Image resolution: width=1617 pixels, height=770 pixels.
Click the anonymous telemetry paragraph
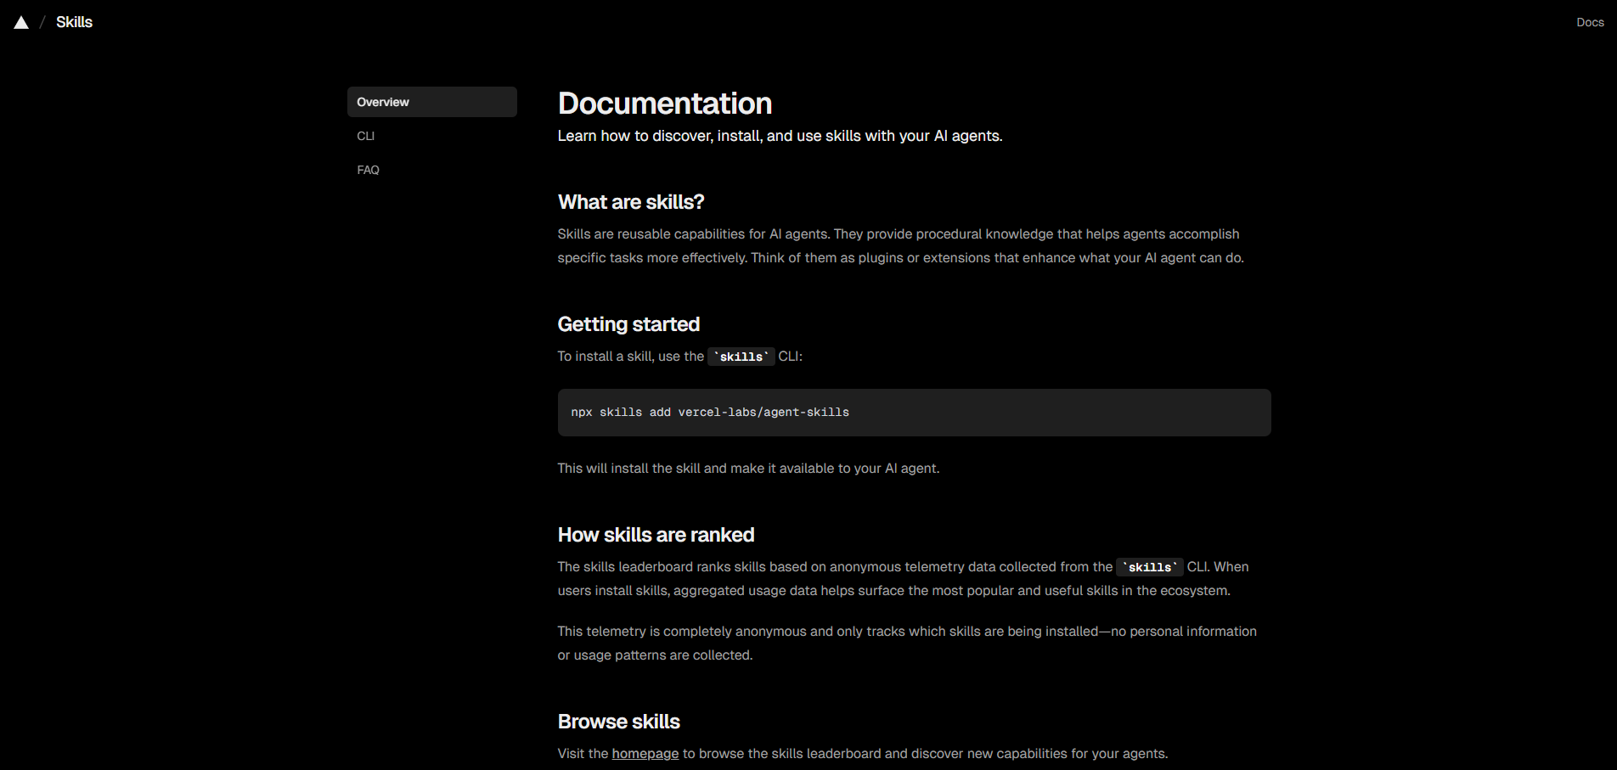point(906,643)
